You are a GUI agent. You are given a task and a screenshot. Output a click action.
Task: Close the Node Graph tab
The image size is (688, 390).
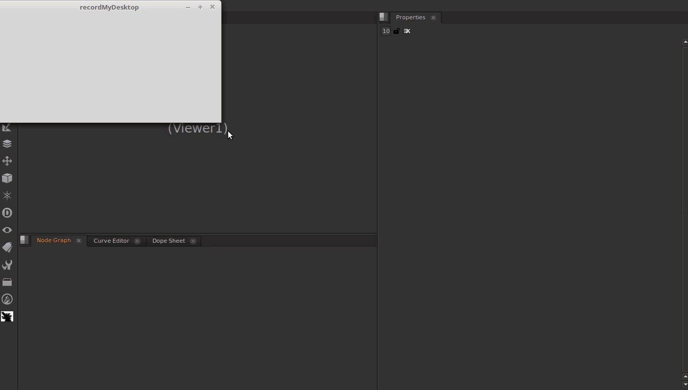(x=79, y=241)
